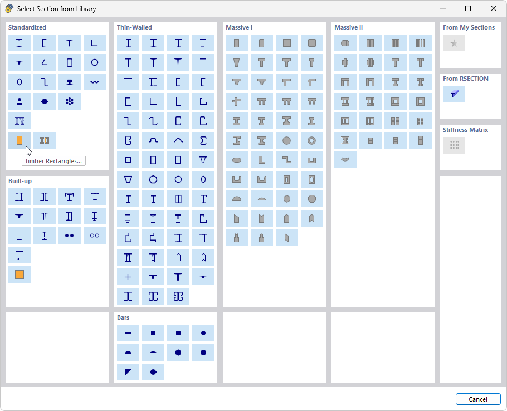The height and width of the screenshot is (411, 507).
Task: Select the solid octagon icon in Massive I
Action: (312, 199)
